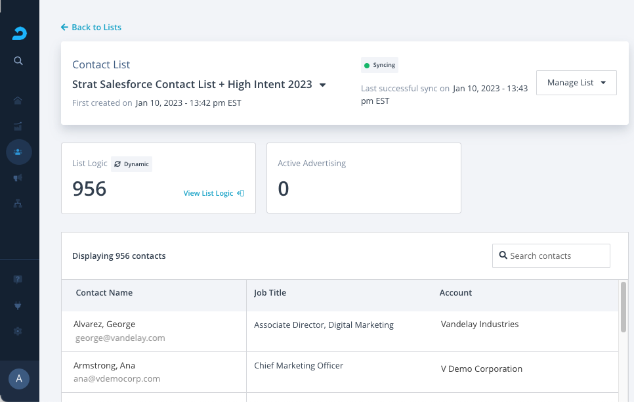Click the contacts table vertical scrollbar
This screenshot has width=634, height=402.
[x=623, y=307]
